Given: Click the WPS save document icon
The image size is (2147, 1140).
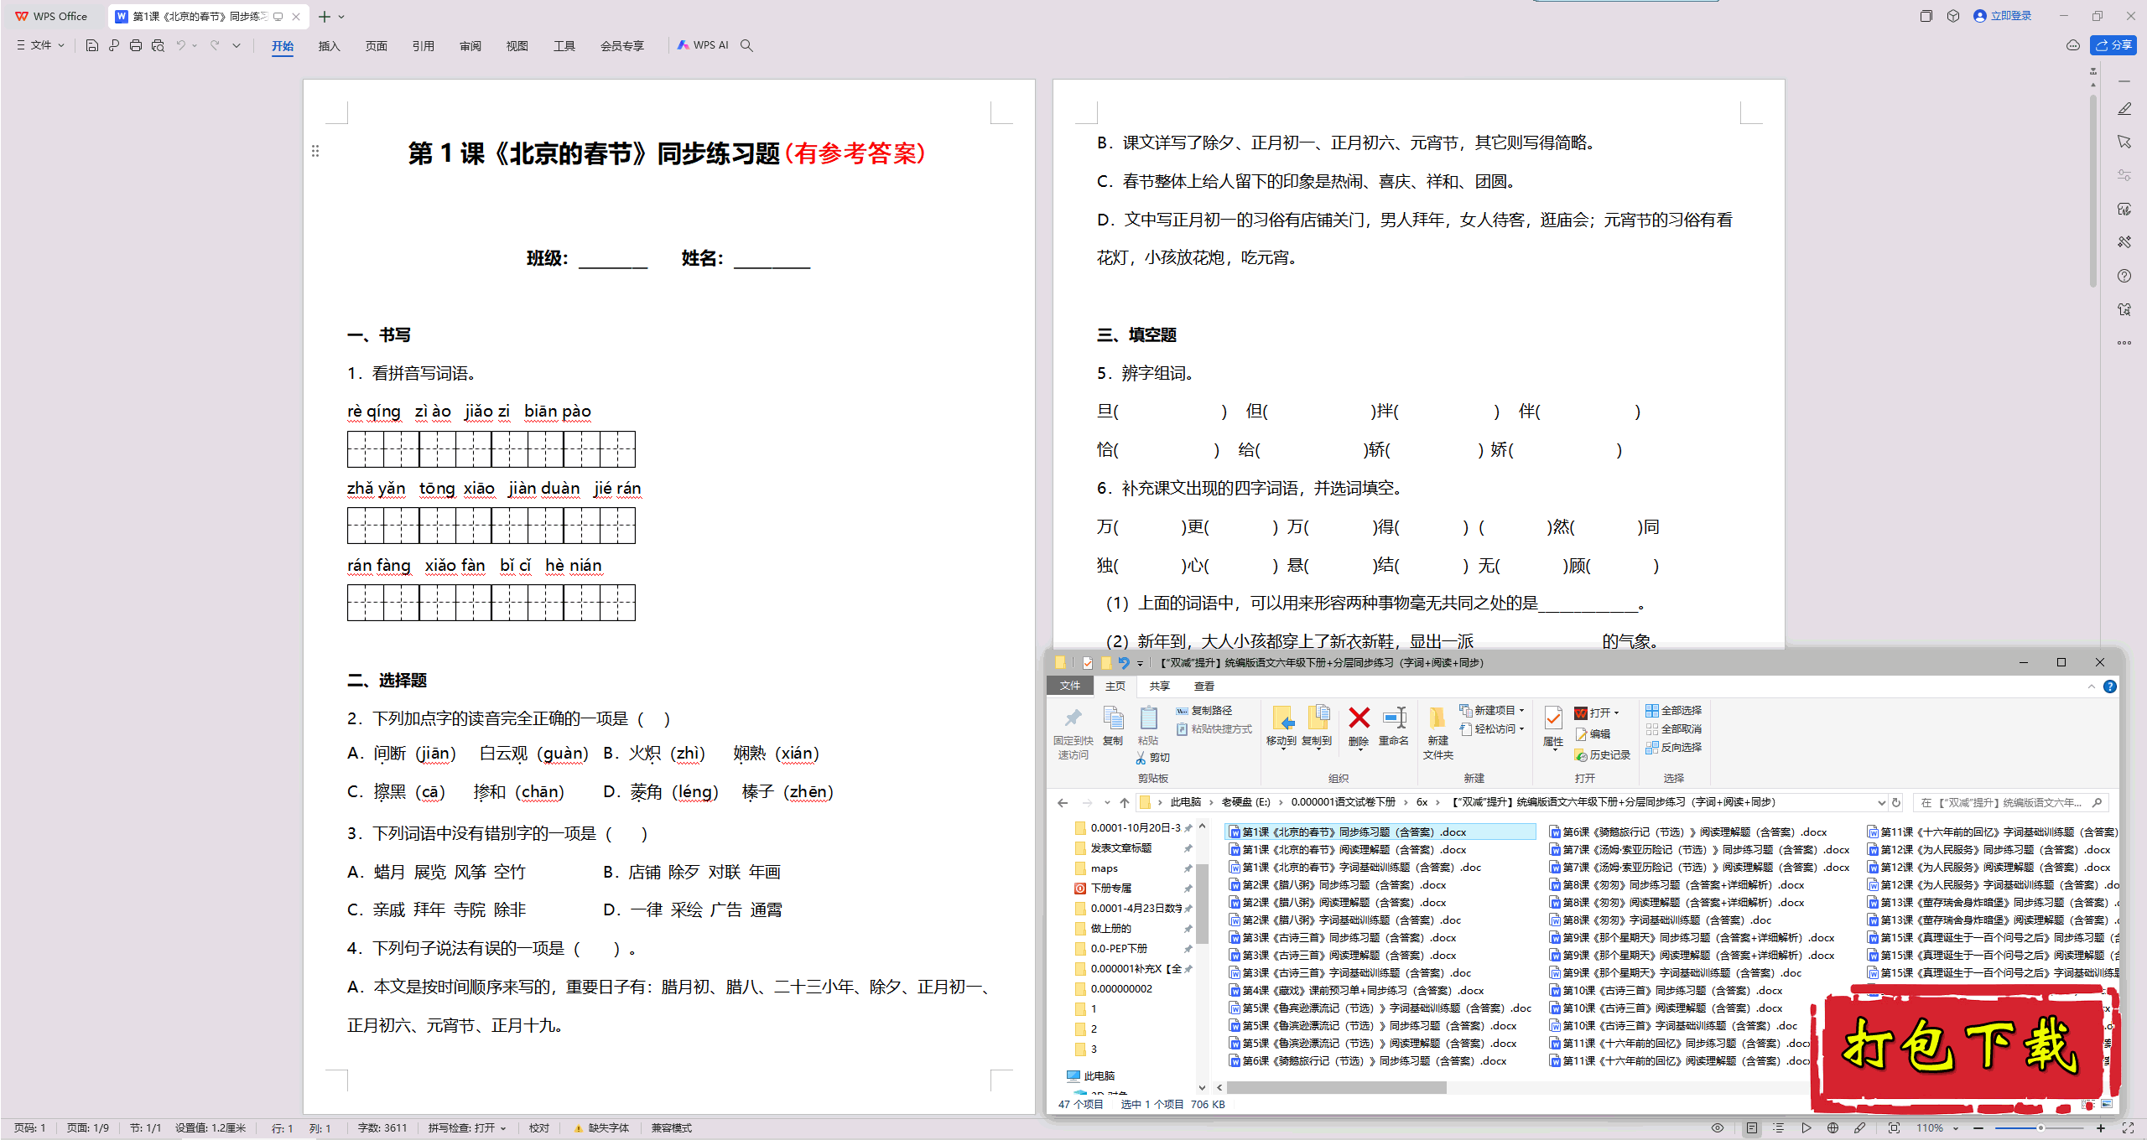Looking at the screenshot, I should (92, 45).
